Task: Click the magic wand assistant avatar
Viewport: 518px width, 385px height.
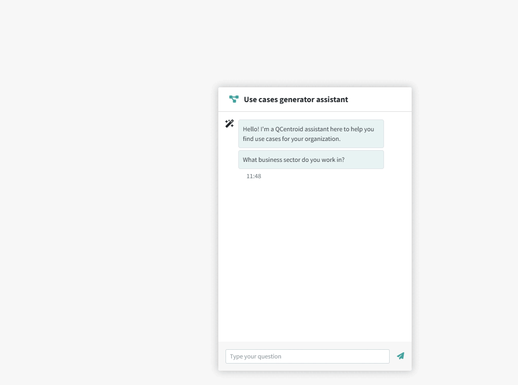Action: 230,124
